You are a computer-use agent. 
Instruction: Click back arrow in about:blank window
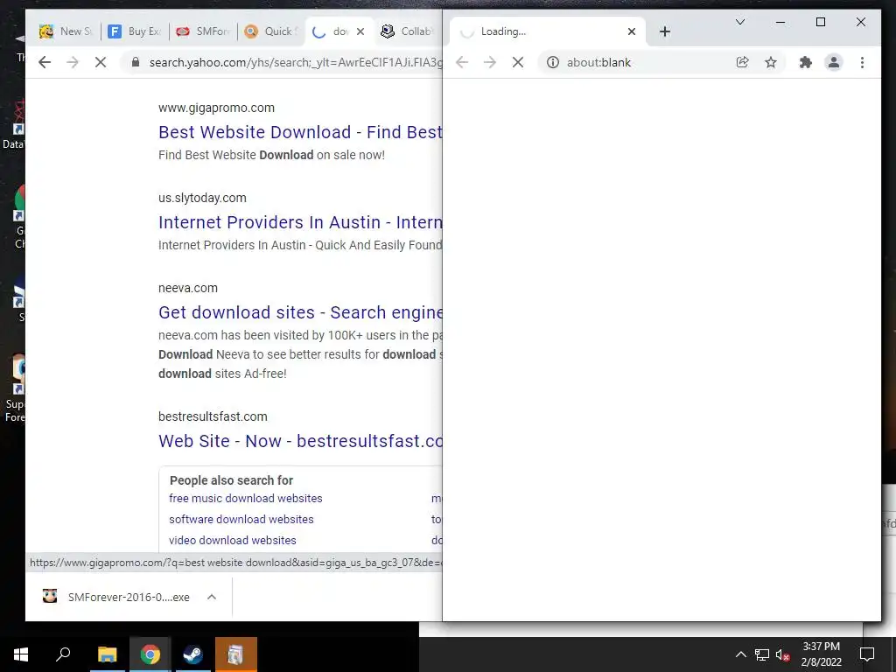pos(462,62)
